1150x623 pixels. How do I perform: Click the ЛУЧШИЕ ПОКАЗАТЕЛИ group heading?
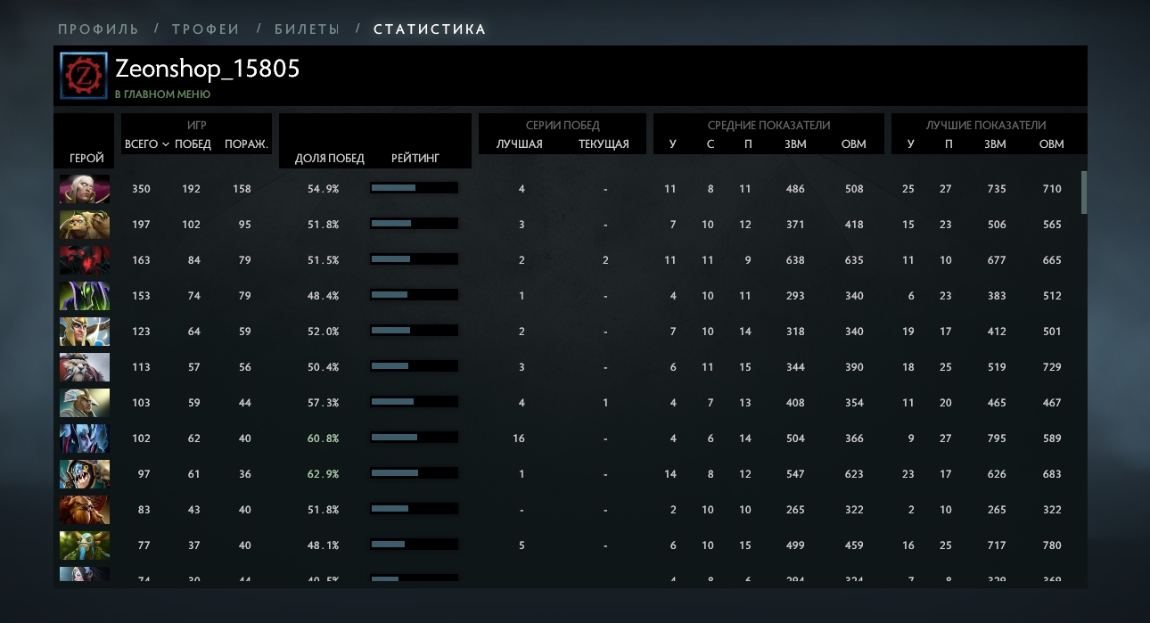986,126
